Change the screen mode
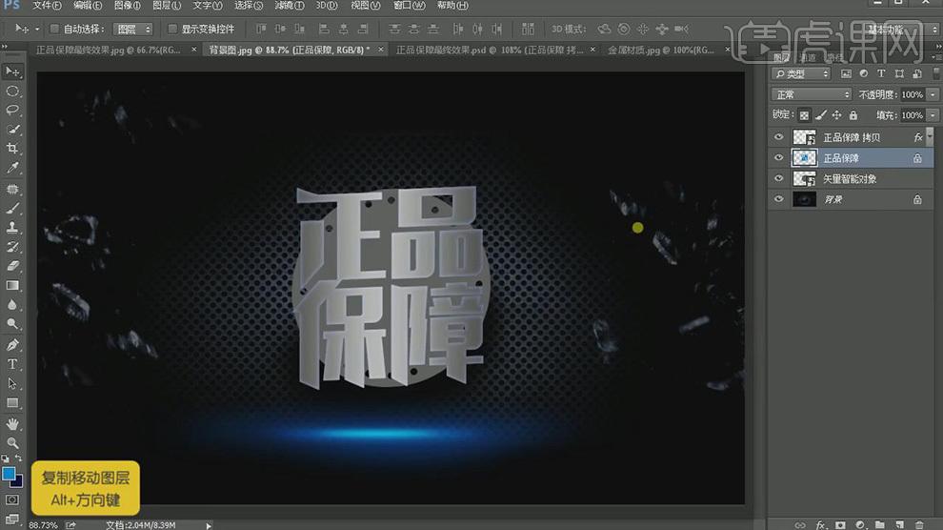 [x=12, y=519]
